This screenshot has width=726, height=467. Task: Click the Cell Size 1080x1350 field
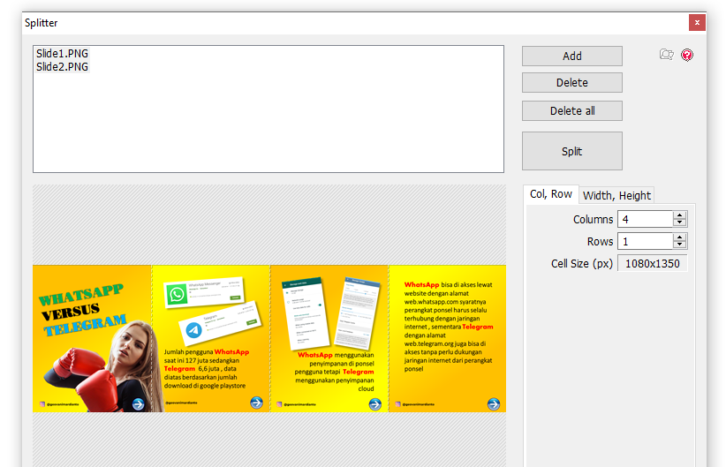[x=653, y=263]
